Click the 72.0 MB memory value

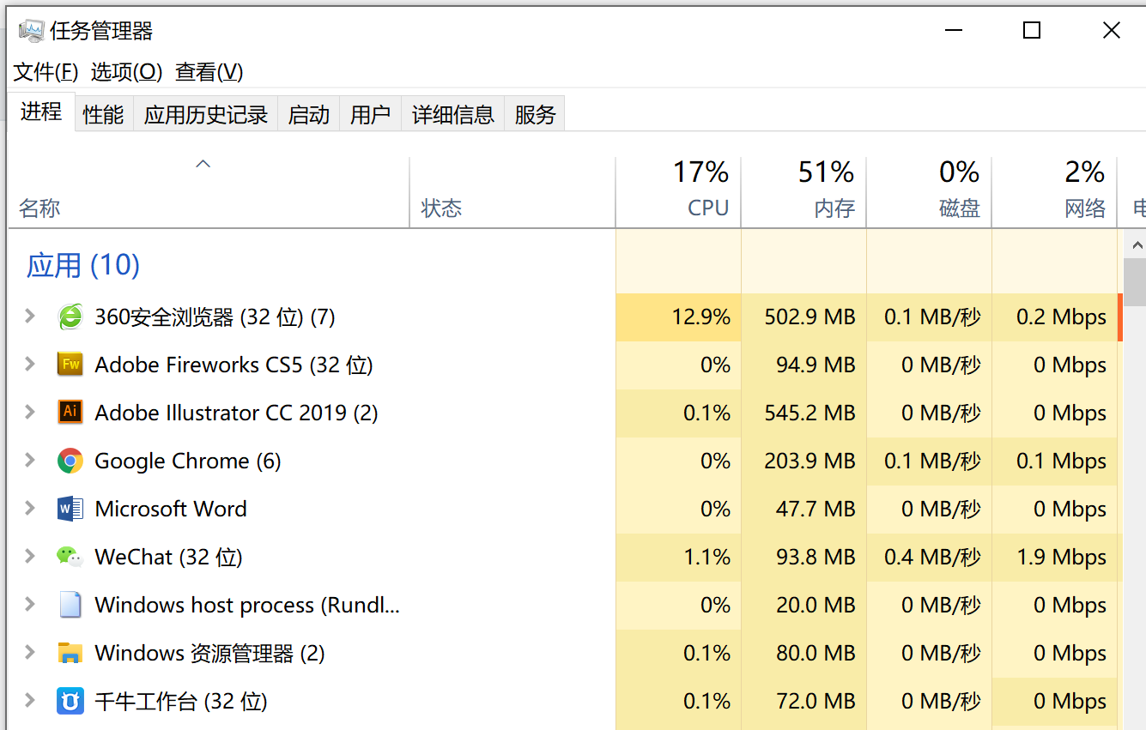(x=816, y=701)
